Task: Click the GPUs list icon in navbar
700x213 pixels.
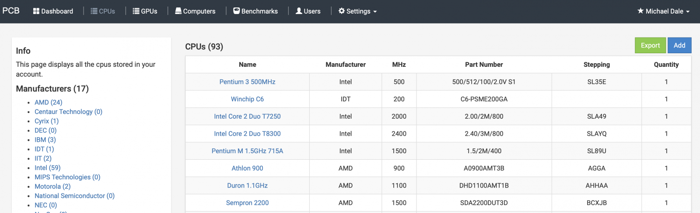Action: [x=136, y=11]
